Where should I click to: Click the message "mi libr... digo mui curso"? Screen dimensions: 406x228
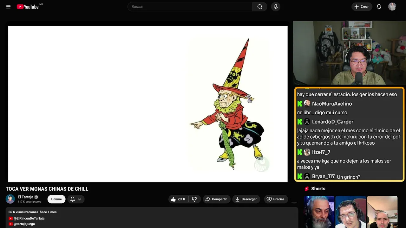322,113
